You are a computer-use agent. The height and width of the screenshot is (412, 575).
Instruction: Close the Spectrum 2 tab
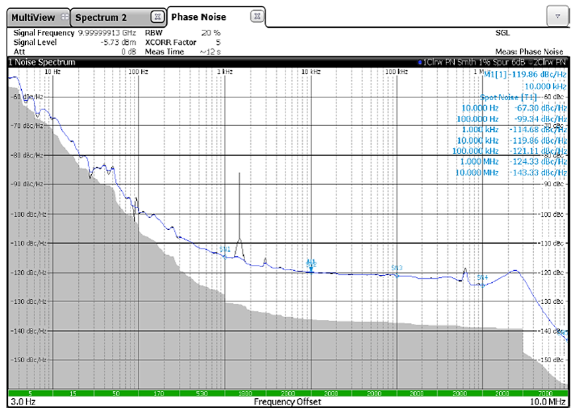[x=156, y=17]
